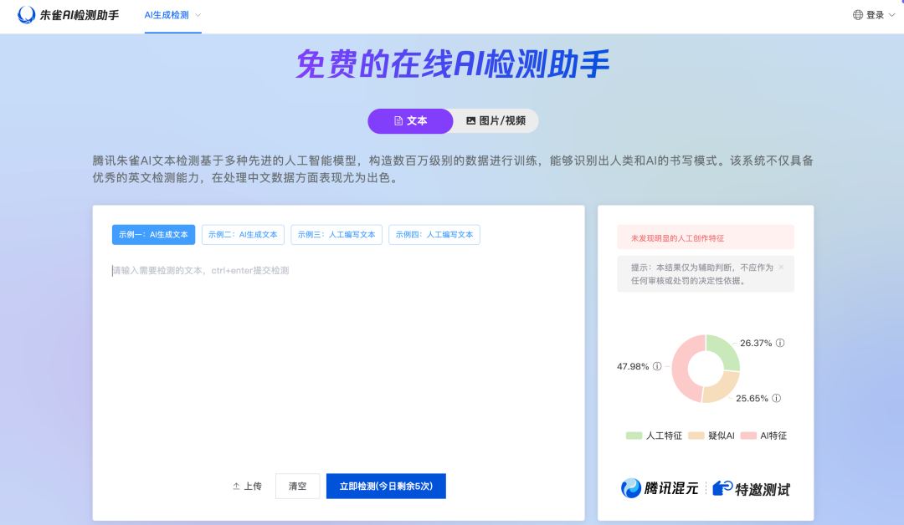The width and height of the screenshot is (904, 525).
Task: Select the green 人工特征 color swatch
Action: tap(632, 435)
